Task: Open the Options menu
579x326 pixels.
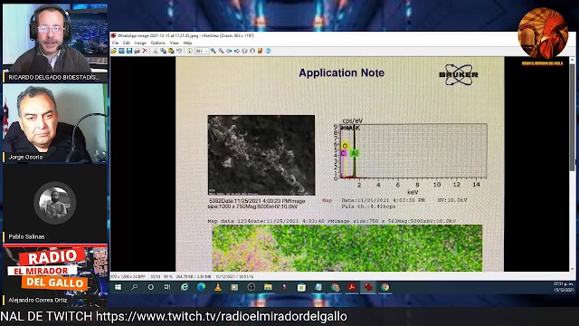Action: pyautogui.click(x=158, y=43)
